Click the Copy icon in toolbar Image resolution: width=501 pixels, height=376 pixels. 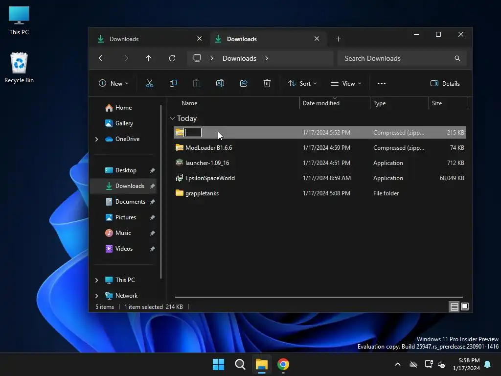click(173, 83)
